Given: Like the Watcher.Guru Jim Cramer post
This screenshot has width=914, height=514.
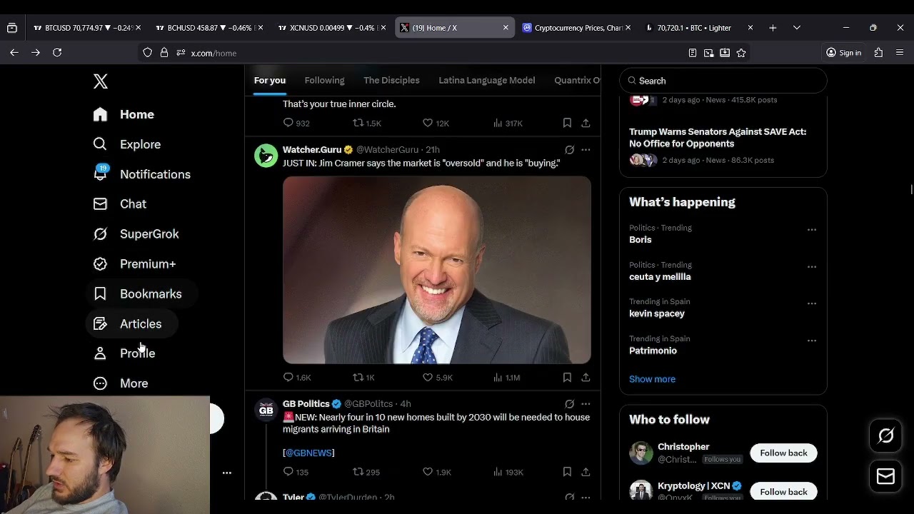Looking at the screenshot, I should [428, 377].
